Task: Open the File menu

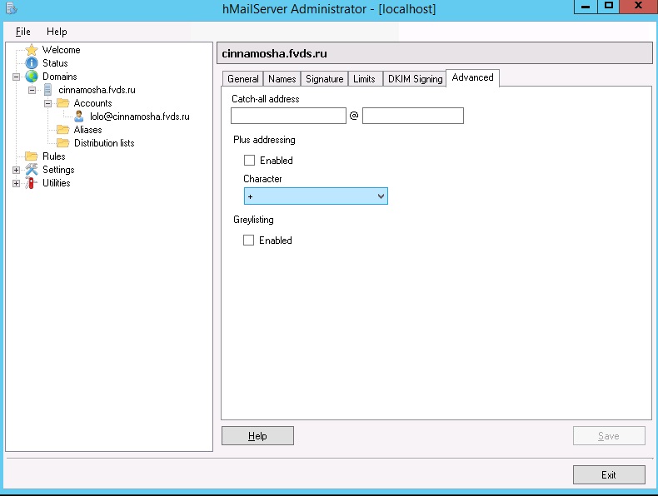Action: [x=23, y=32]
